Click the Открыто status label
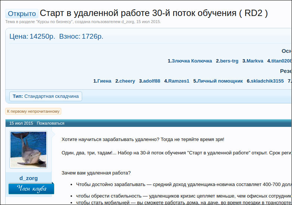The width and height of the screenshot is (292, 205). [x=22, y=13]
